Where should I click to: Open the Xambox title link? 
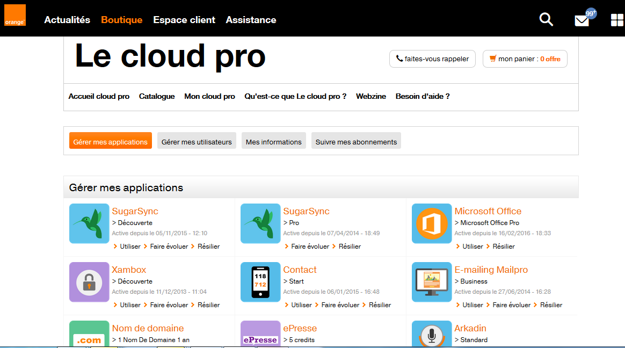coord(129,270)
